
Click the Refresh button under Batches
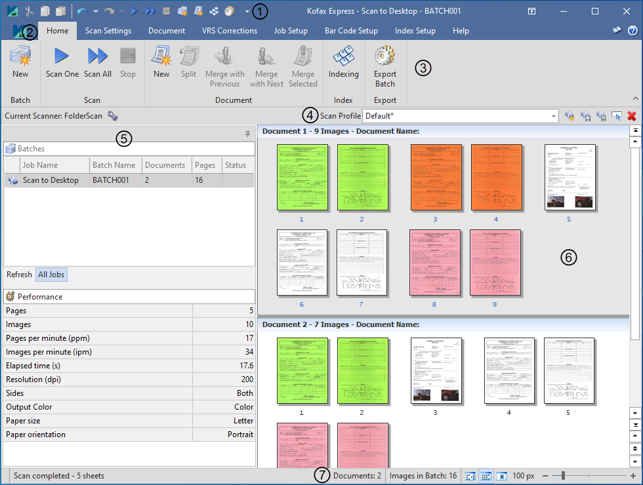(19, 275)
